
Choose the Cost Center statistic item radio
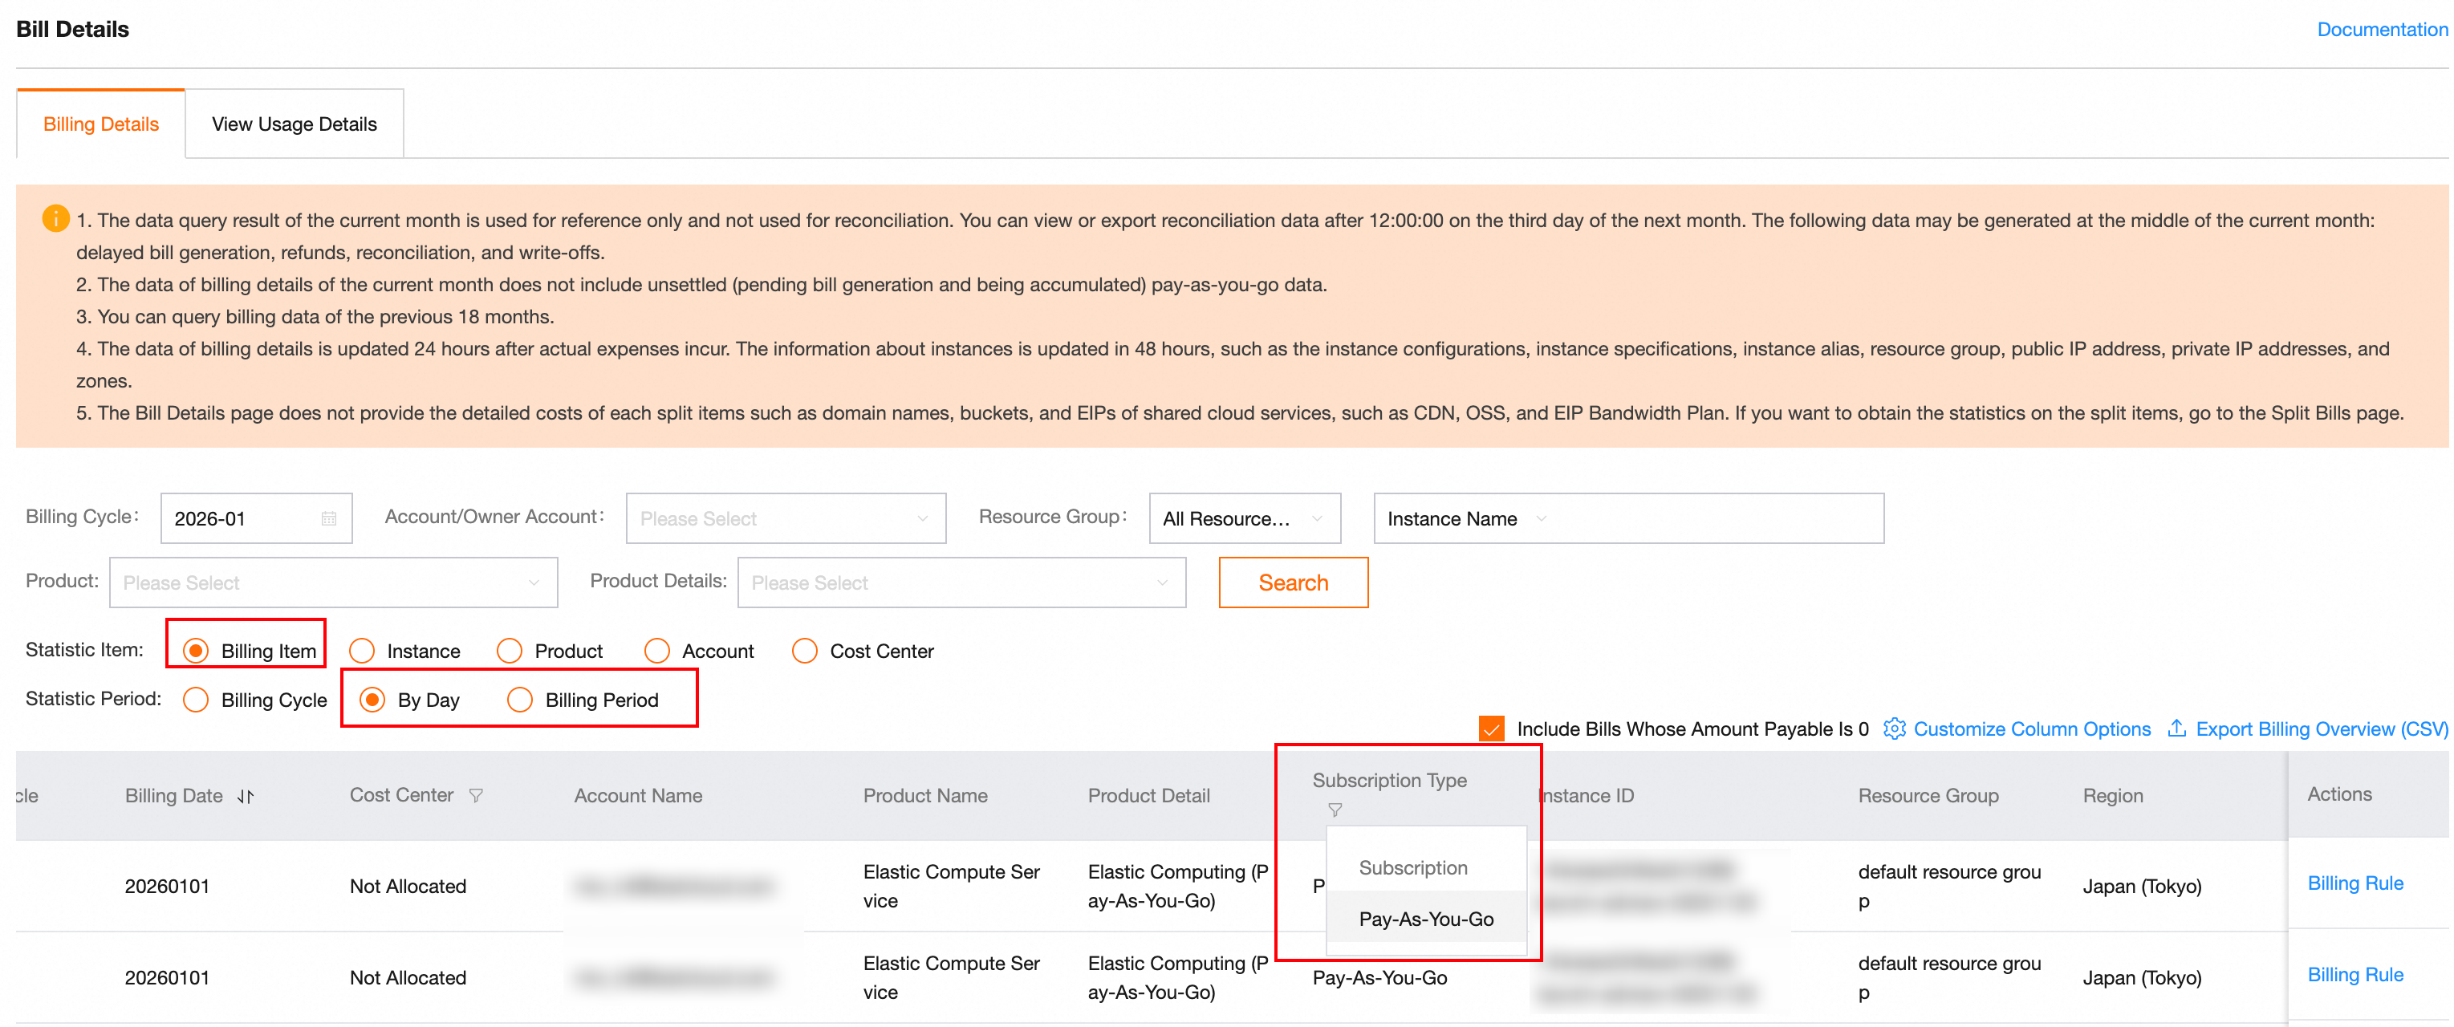[x=805, y=651]
